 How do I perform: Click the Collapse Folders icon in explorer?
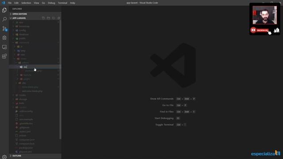tap(59, 18)
